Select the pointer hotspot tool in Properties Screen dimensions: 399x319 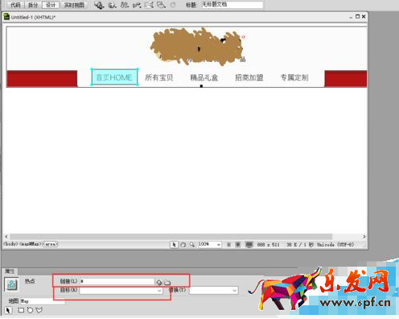(x=8, y=310)
